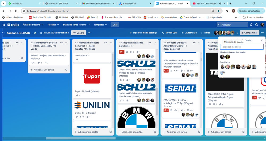Open the Recente dropdown menu

(x=53, y=25)
